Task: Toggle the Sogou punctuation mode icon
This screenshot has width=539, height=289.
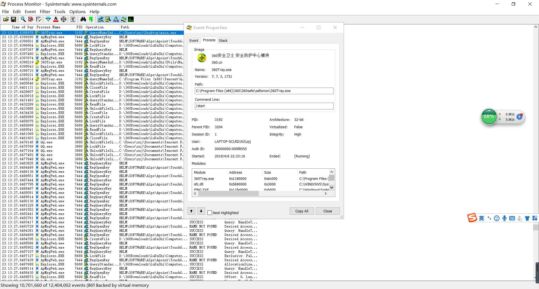Action: pos(489,218)
